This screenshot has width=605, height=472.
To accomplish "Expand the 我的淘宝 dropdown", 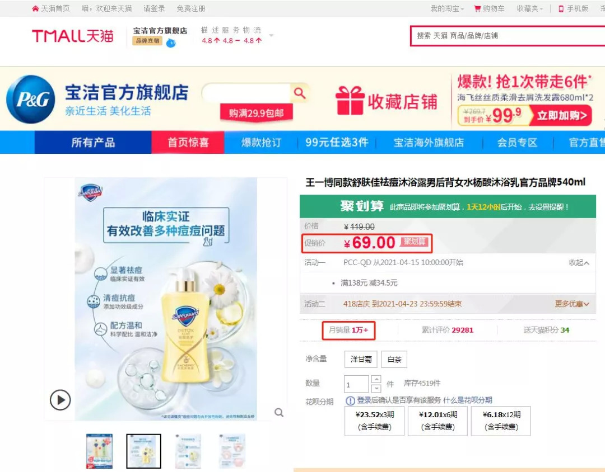I will point(447,8).
